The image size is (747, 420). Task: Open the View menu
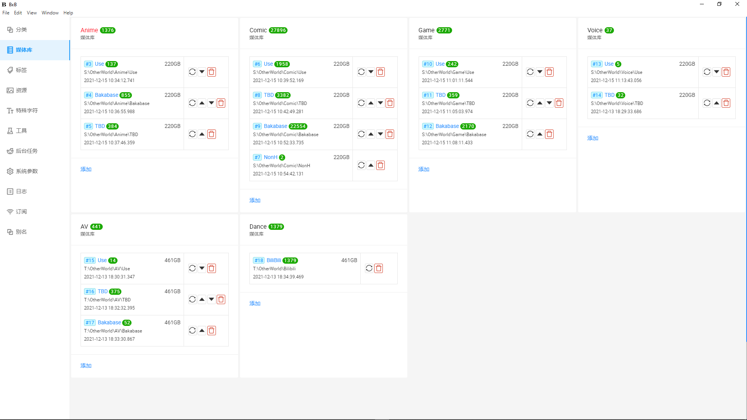[x=32, y=13]
